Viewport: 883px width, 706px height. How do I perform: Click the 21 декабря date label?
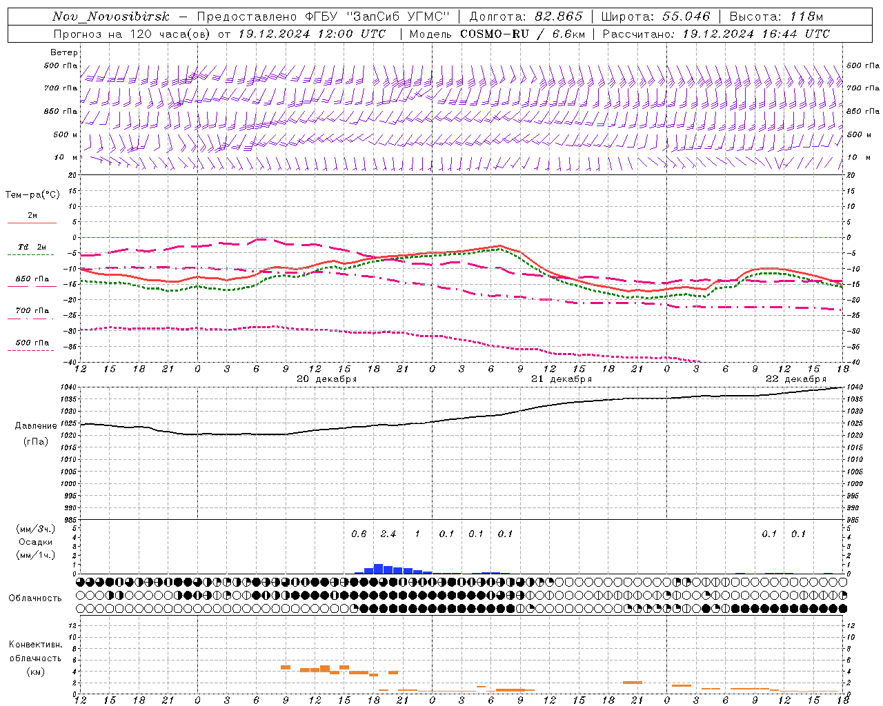tap(561, 379)
